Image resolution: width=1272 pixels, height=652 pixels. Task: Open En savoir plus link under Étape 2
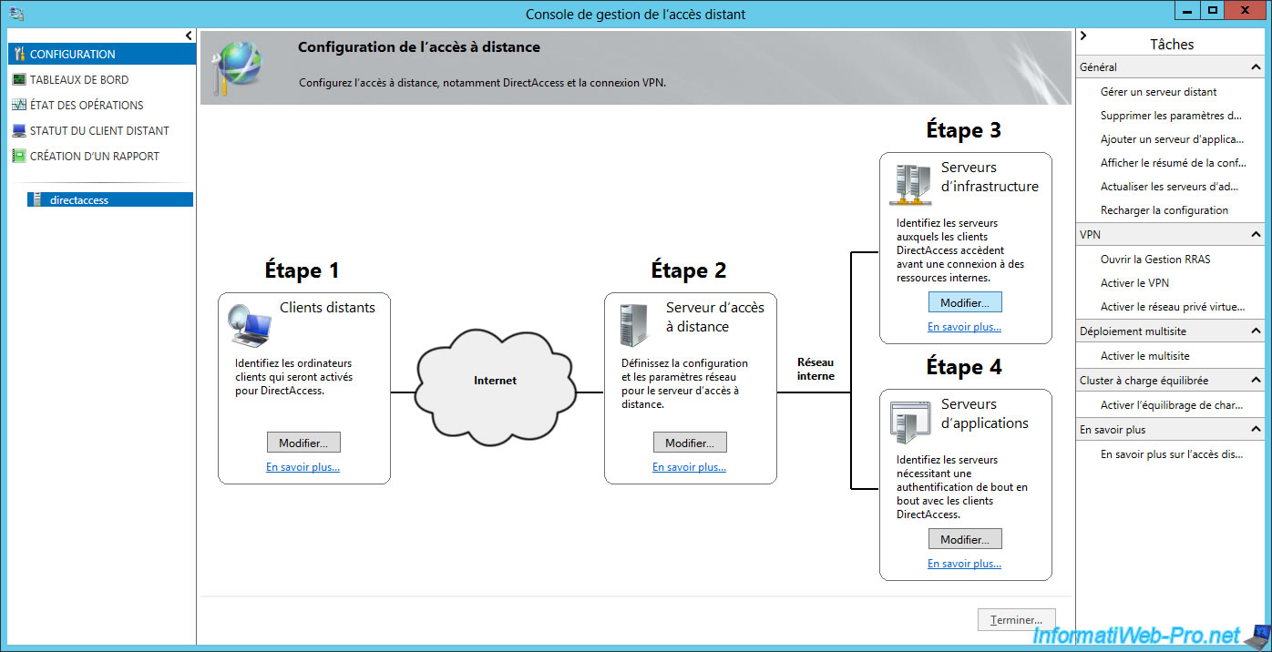(x=689, y=467)
